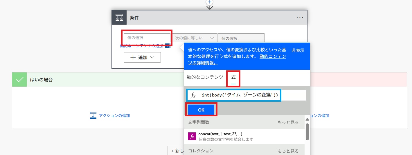This screenshot has width=412, height=155.
Task: Hide the info banner with 非表示
Action: click(298, 50)
